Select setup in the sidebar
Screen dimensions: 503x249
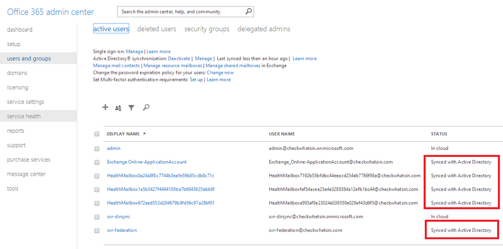(14, 44)
